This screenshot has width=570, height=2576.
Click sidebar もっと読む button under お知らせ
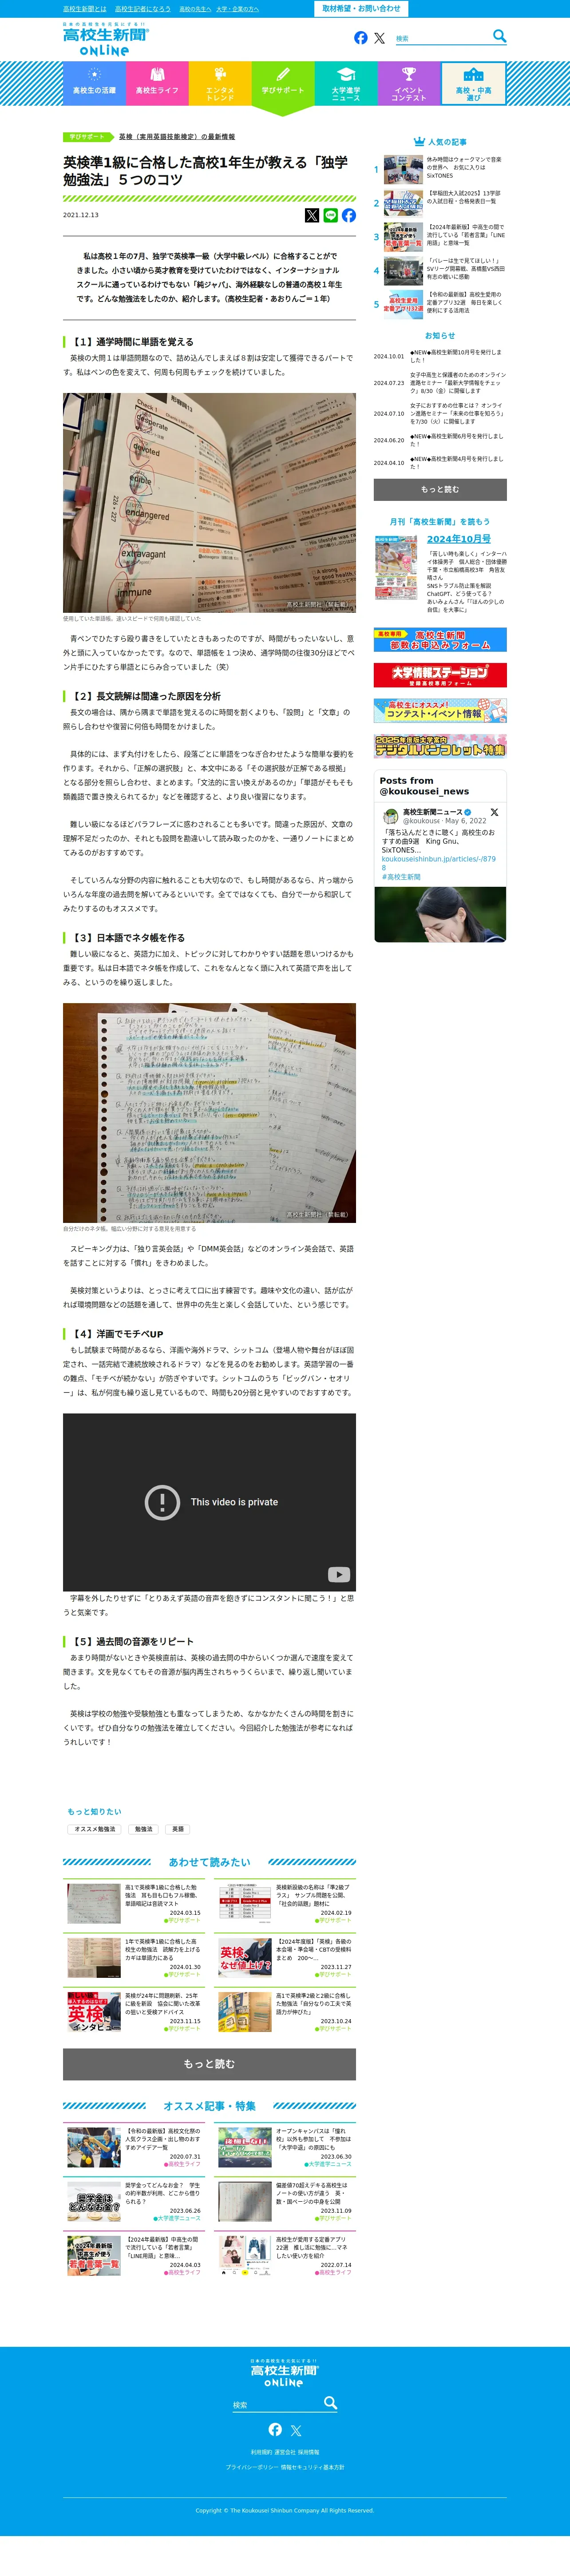pos(440,489)
